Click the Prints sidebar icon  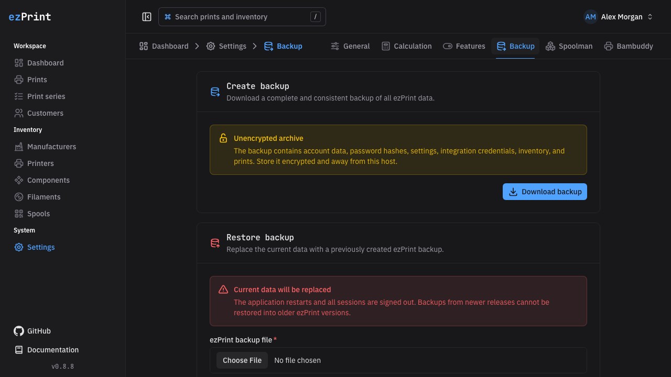(x=19, y=80)
